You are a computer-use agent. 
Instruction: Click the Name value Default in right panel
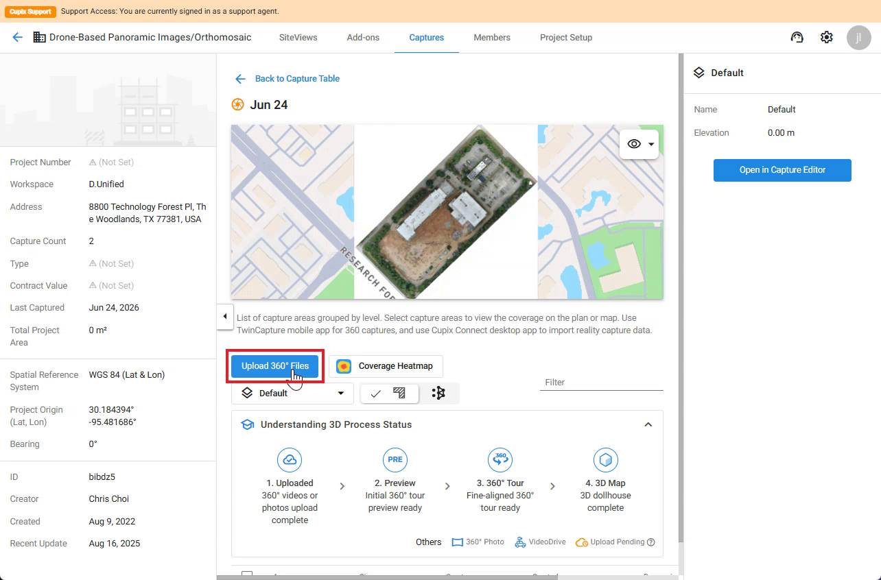click(782, 110)
